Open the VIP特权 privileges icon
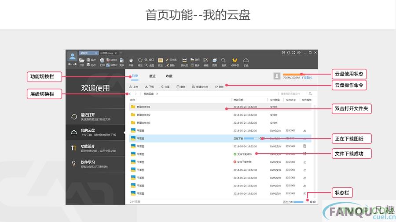 (x=235, y=62)
